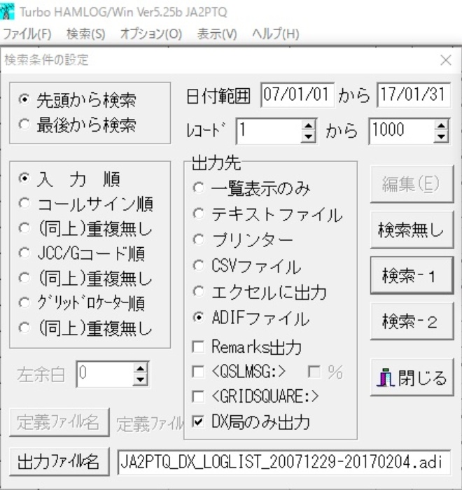Uncheck DX局のみ出力 checkbox

coord(199,422)
